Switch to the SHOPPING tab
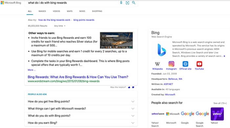Screen dimensions: 230x128 [x=97, y=11]
